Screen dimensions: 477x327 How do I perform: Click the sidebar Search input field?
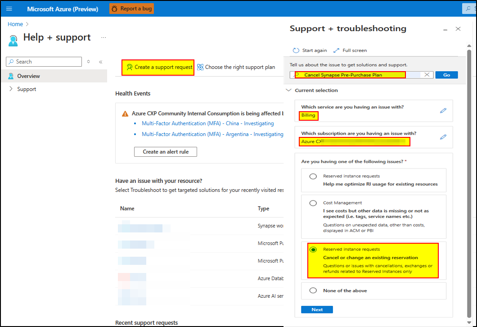[44, 62]
